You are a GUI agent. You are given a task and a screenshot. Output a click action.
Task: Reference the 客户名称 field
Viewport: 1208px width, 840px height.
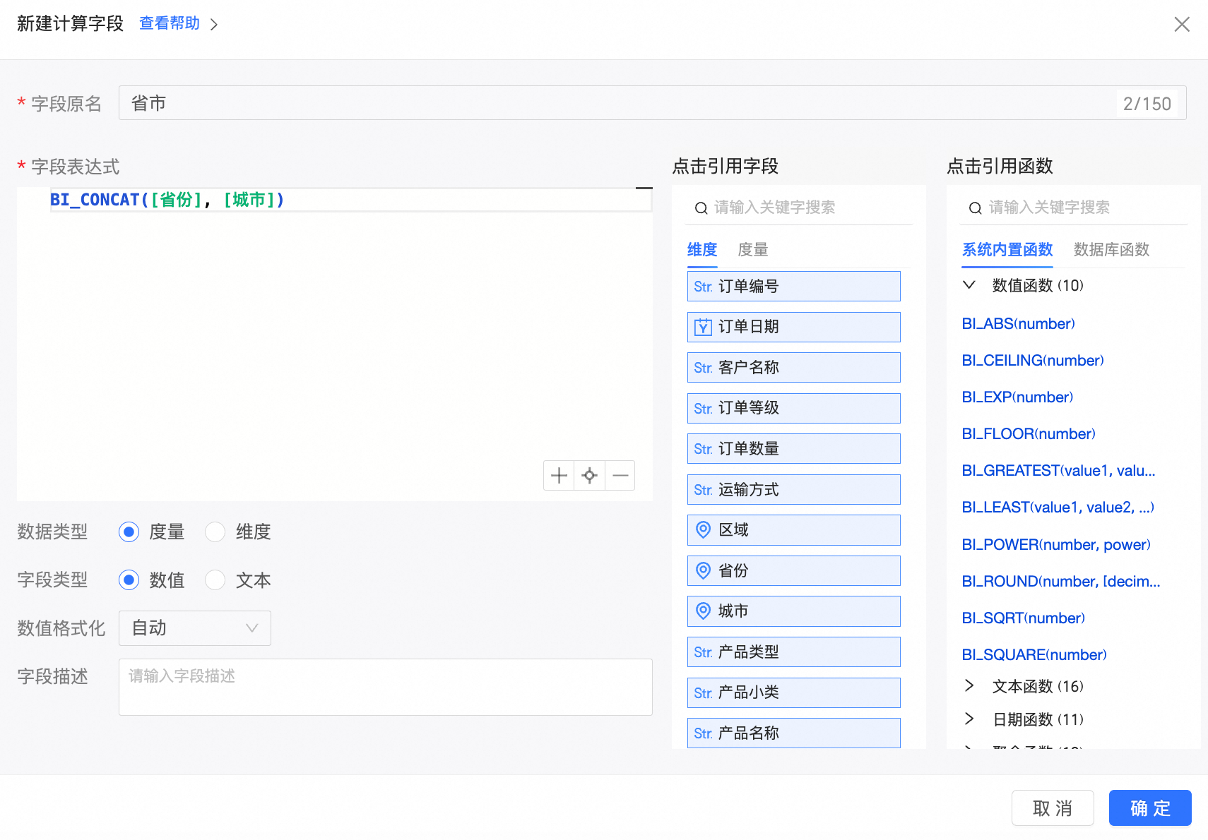[x=794, y=368]
